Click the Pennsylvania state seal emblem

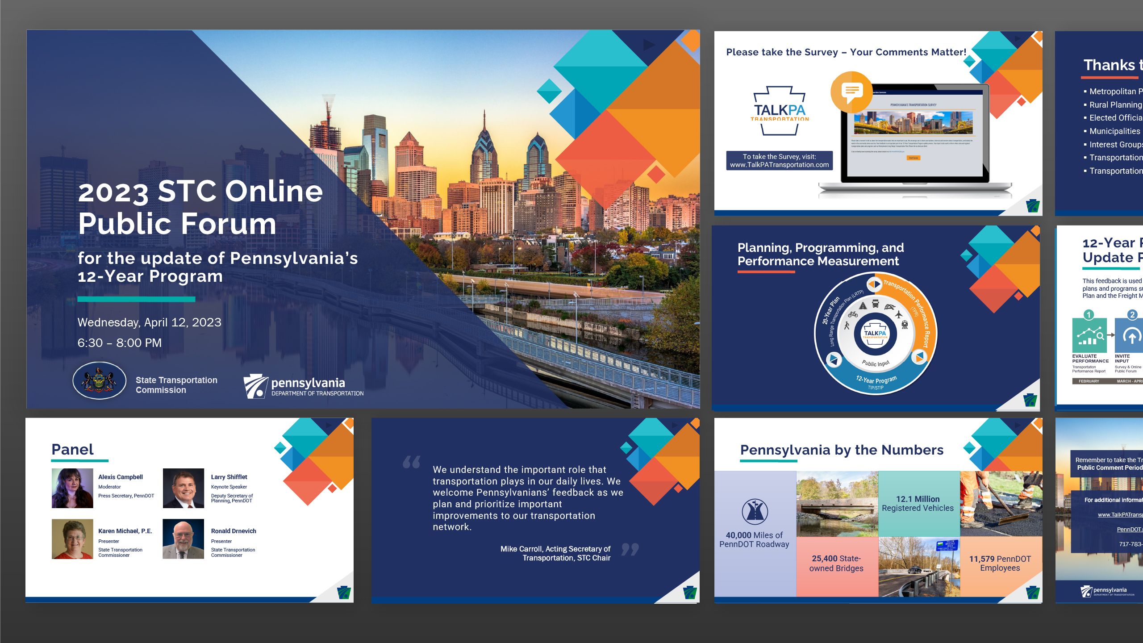coord(99,380)
